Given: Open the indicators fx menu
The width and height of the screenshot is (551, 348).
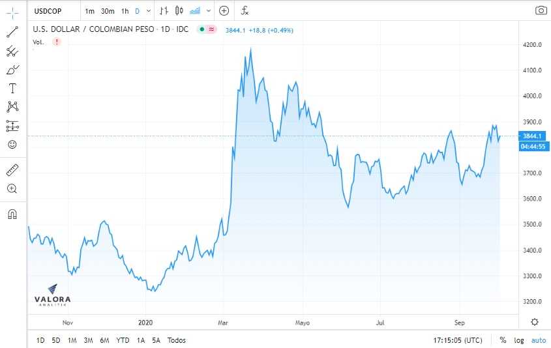Looking at the screenshot, I should [x=245, y=11].
